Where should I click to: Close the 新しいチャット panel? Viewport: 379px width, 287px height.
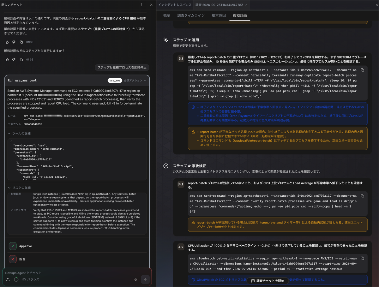click(151, 5)
